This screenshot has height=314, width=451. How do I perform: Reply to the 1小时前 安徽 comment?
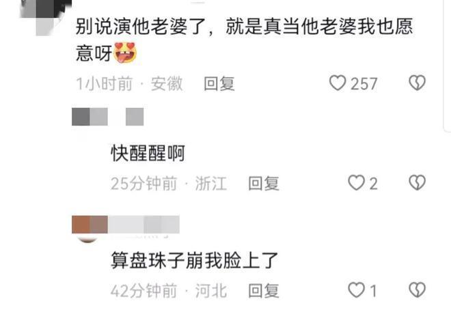[x=219, y=84]
